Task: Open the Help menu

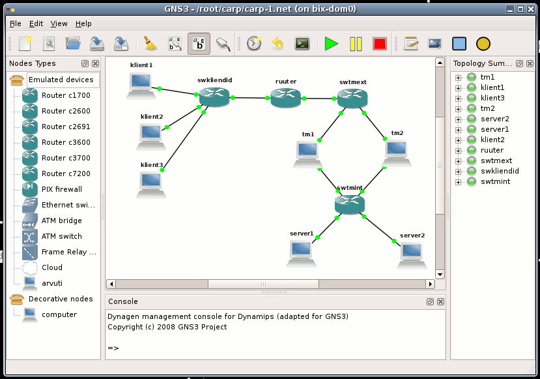Action: coord(83,23)
